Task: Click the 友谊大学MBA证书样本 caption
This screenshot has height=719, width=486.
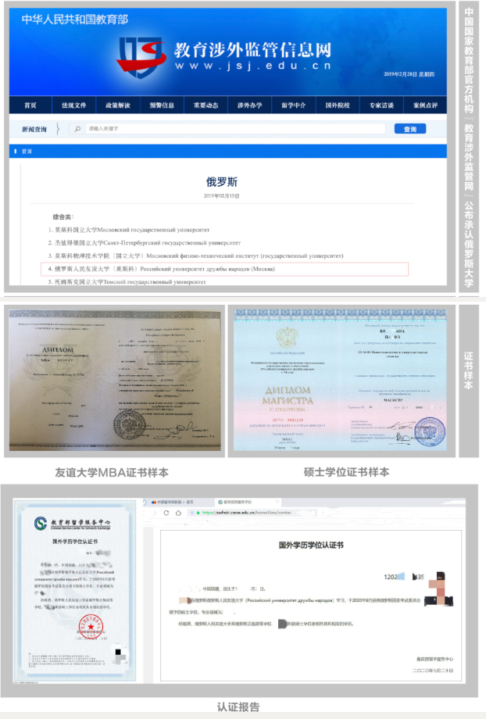Action: click(x=112, y=472)
